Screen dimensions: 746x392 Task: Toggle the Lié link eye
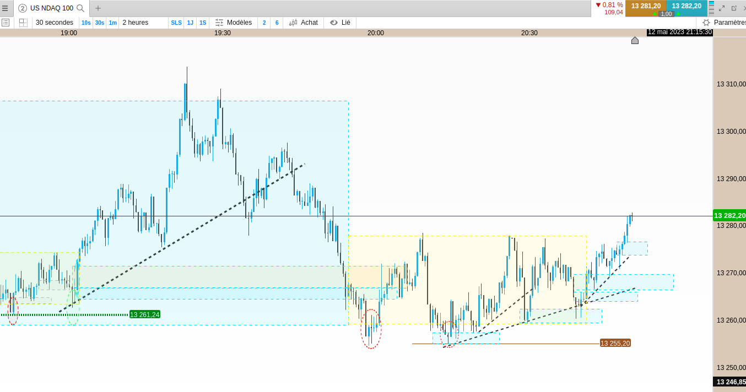click(340, 23)
